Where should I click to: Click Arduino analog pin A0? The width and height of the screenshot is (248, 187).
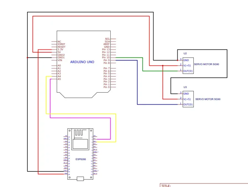(59, 66)
